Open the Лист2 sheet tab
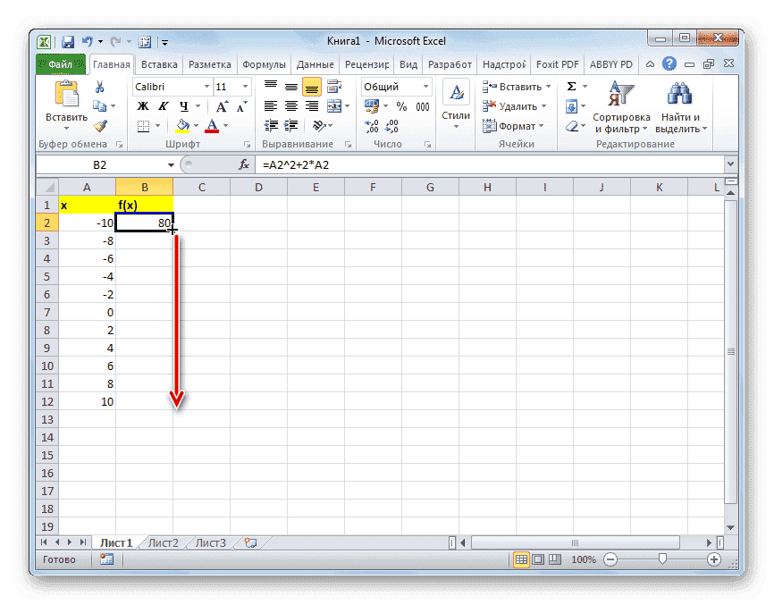774x605 pixels. coord(163,542)
